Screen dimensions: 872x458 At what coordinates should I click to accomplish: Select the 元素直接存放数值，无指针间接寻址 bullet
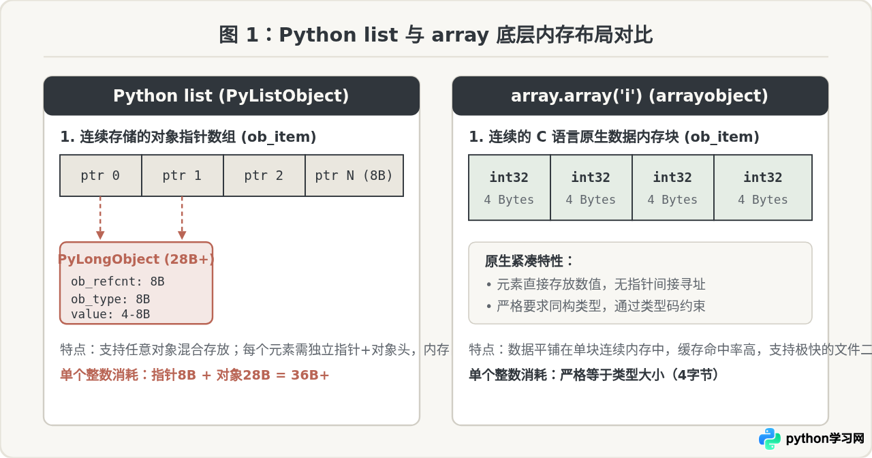[x=595, y=284]
